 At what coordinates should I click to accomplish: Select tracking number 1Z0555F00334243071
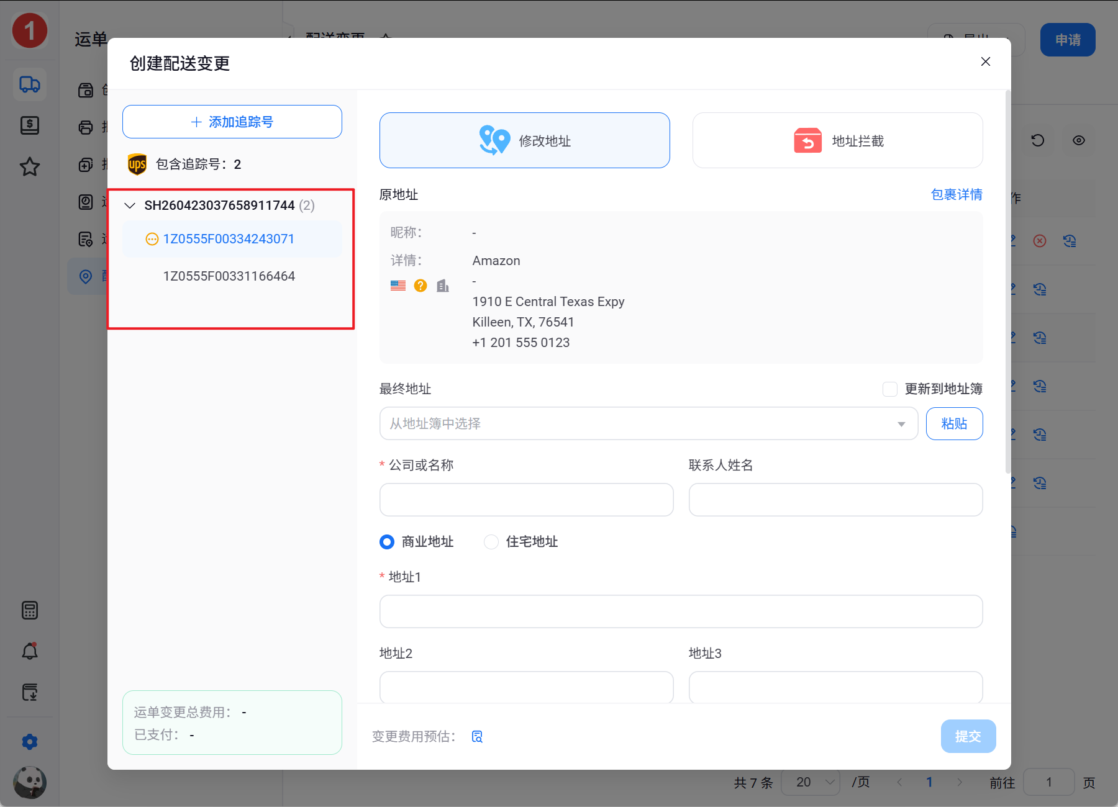(x=229, y=239)
